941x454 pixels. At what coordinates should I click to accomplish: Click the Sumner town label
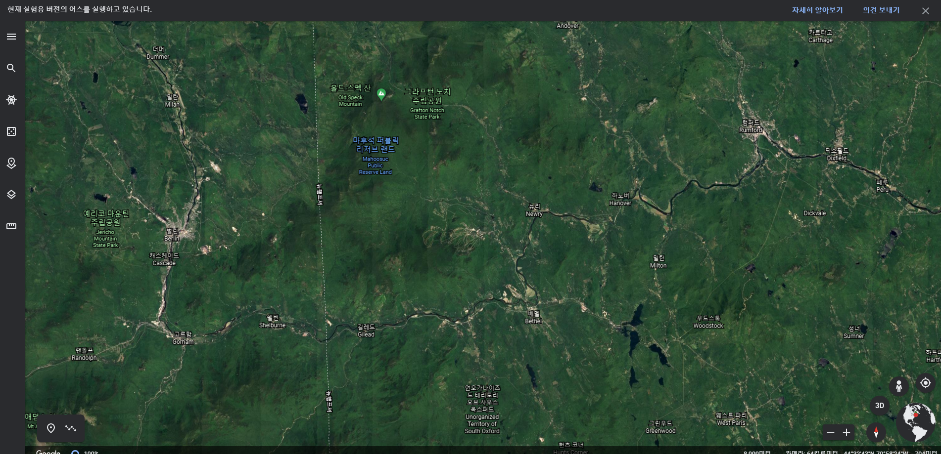(854, 332)
